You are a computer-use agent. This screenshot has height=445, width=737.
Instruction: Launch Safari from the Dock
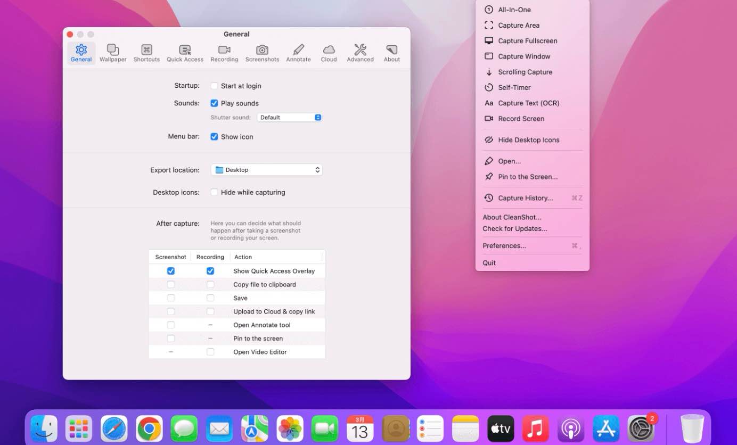tap(114, 428)
